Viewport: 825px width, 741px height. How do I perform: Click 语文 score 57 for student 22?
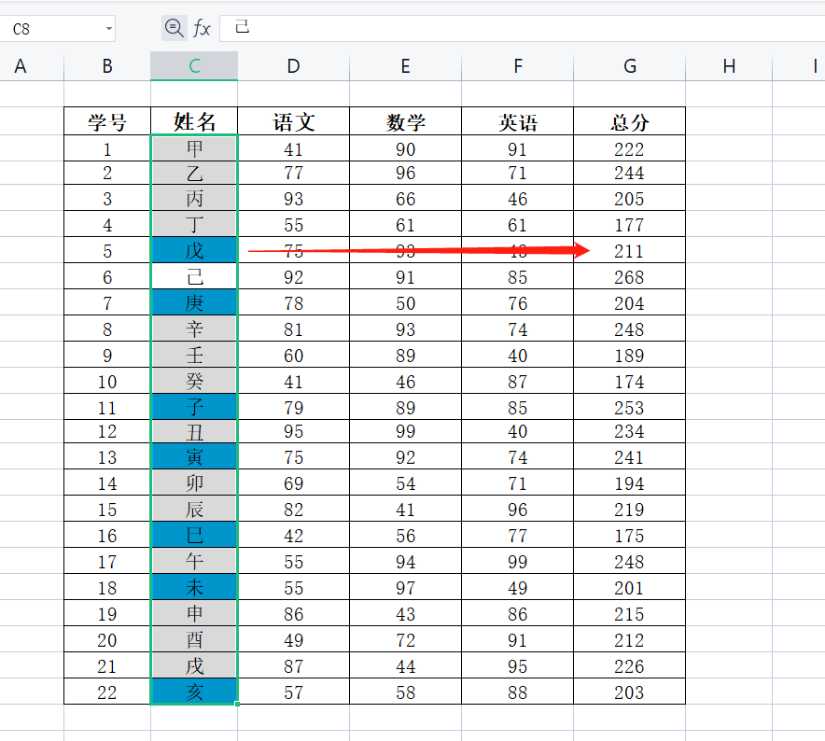(294, 691)
